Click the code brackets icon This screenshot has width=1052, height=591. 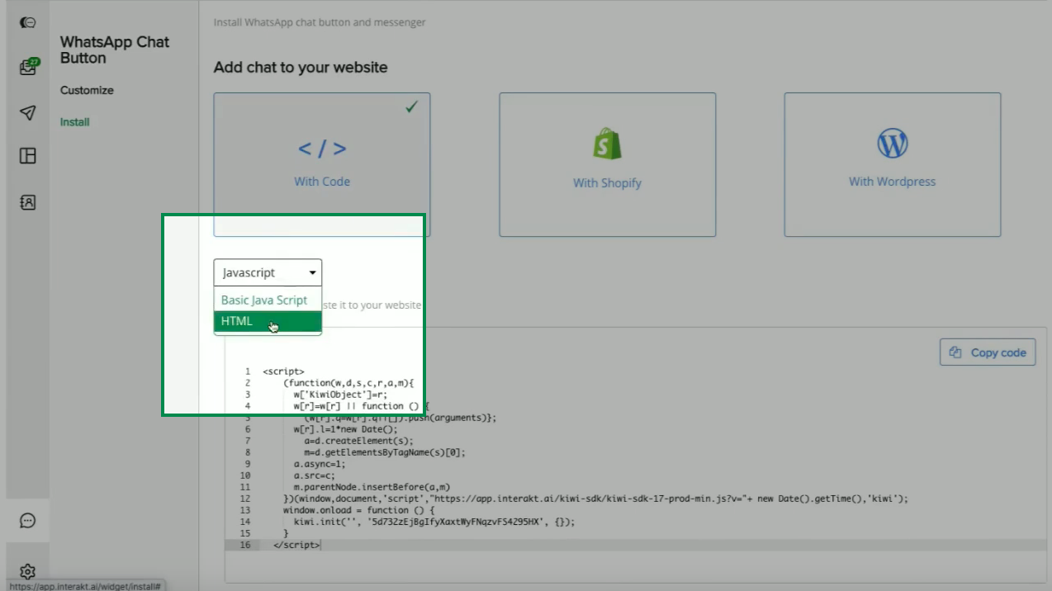pos(322,149)
